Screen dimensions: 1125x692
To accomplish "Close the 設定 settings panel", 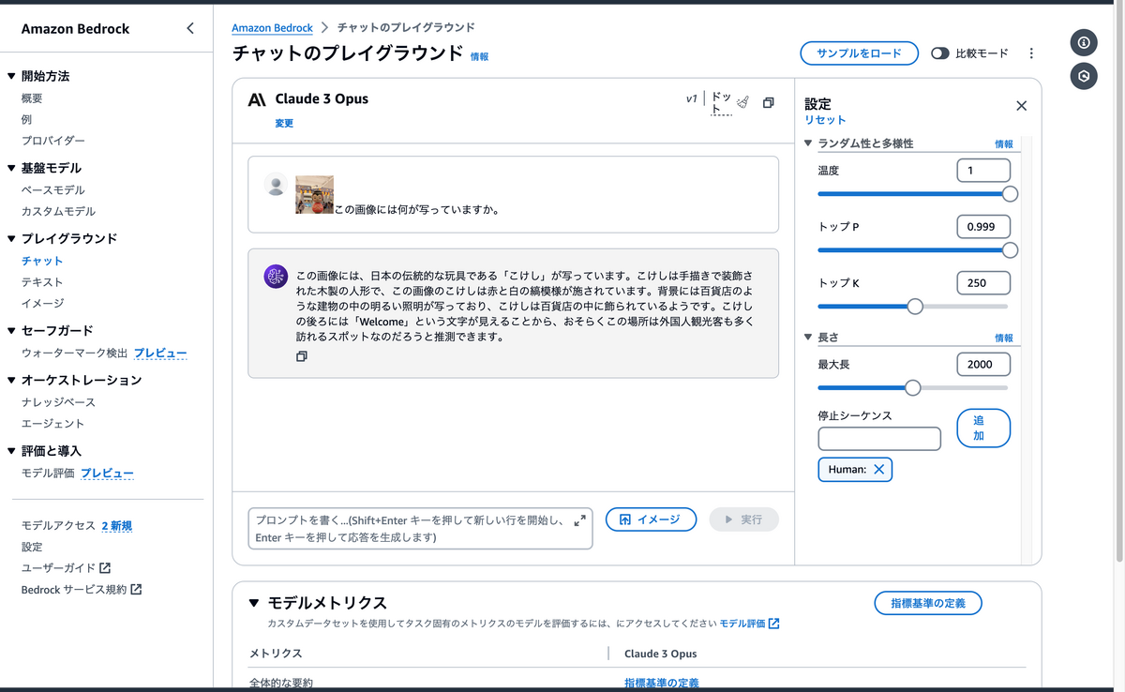I will pyautogui.click(x=1021, y=106).
